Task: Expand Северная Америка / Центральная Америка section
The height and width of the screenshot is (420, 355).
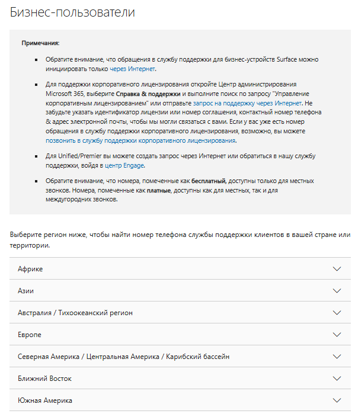Action: [x=180, y=356]
